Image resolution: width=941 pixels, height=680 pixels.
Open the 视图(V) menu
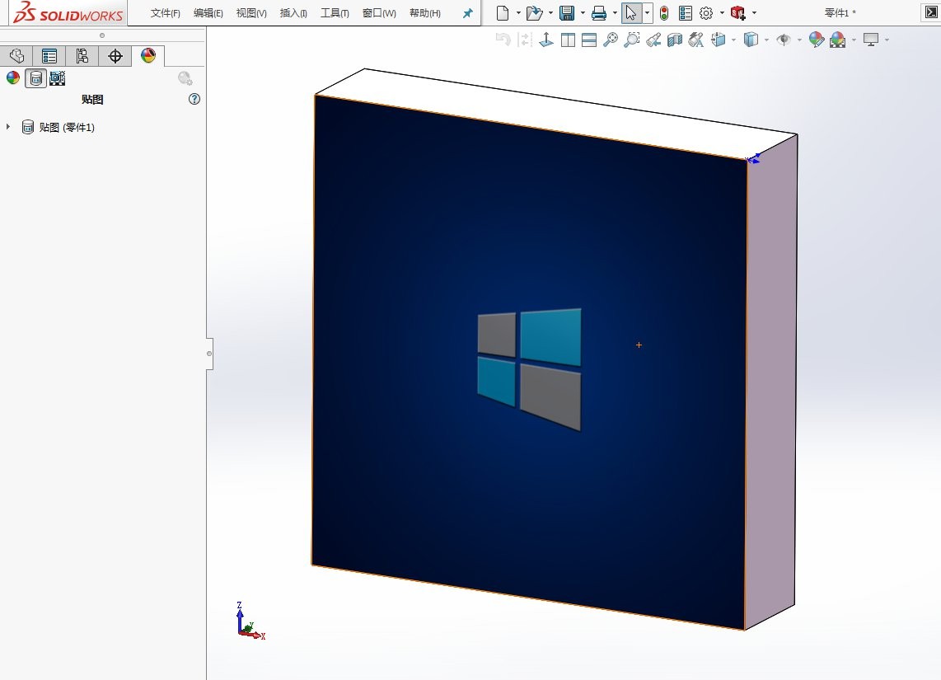point(251,13)
